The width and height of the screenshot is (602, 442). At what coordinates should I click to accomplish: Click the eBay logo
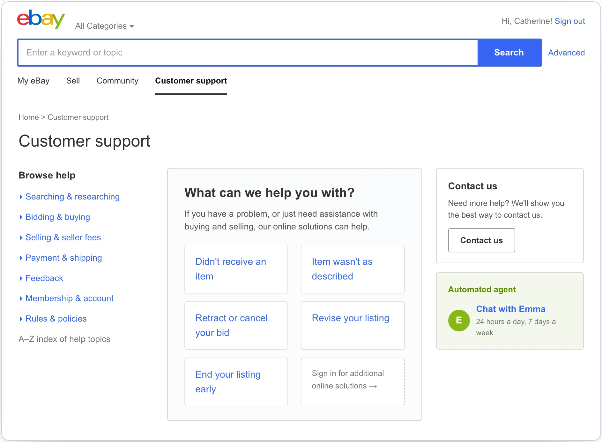[x=41, y=19]
